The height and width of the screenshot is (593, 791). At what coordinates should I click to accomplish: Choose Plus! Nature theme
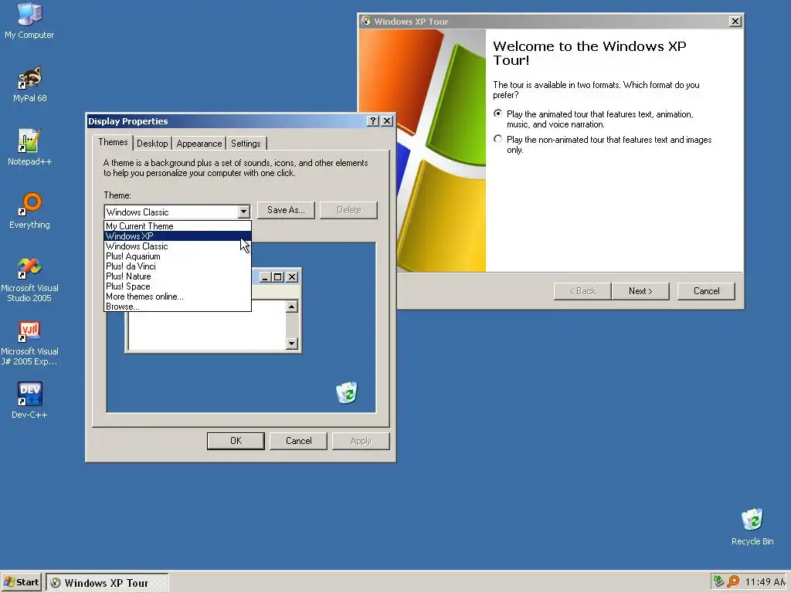tap(178, 276)
